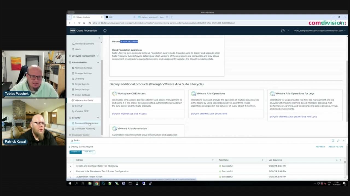This screenshot has width=350, height=196.
Task: Expand the Automation Helper Action row
Action: [x=70, y=177]
